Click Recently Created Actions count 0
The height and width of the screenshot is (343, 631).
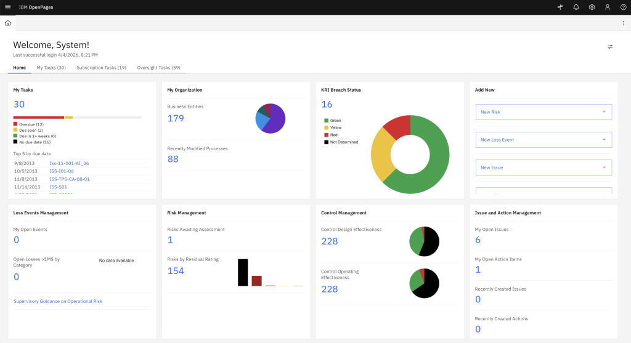(478, 329)
